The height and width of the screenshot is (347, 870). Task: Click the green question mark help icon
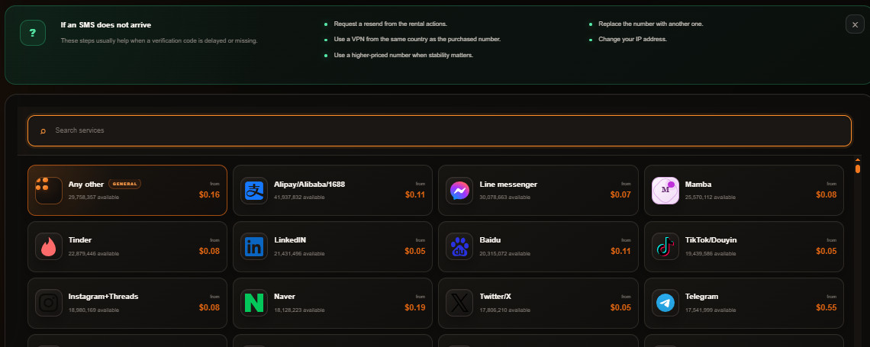[33, 33]
